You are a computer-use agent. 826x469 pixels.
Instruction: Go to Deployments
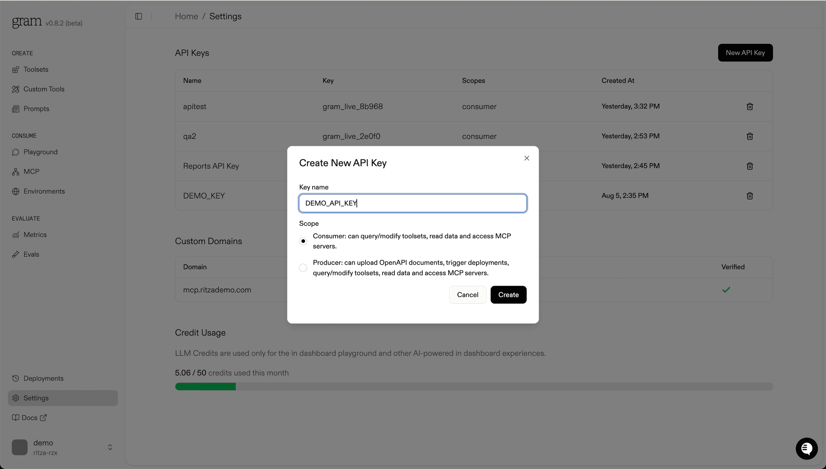(x=43, y=378)
